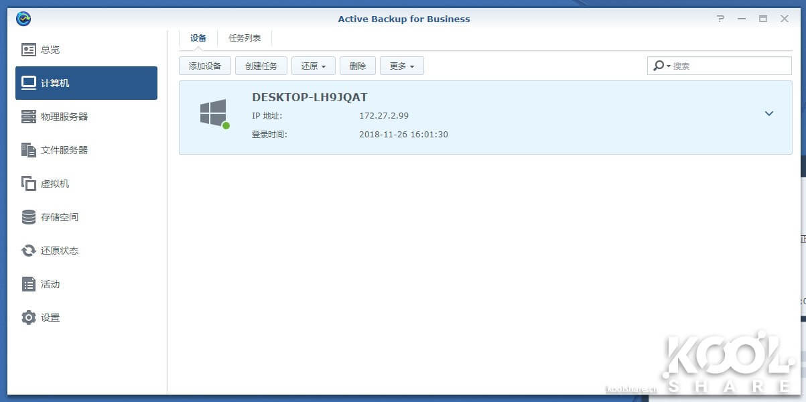Switch to the 任务列表 tab
Viewport: 806px width, 402px height.
[x=245, y=38]
